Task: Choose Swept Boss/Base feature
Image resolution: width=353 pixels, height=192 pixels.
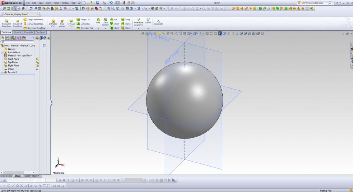Action: tap(33, 20)
